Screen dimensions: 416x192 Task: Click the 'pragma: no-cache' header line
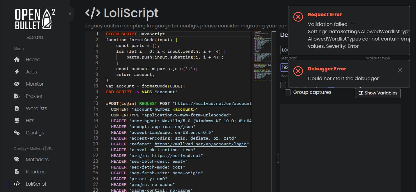(x=143, y=184)
